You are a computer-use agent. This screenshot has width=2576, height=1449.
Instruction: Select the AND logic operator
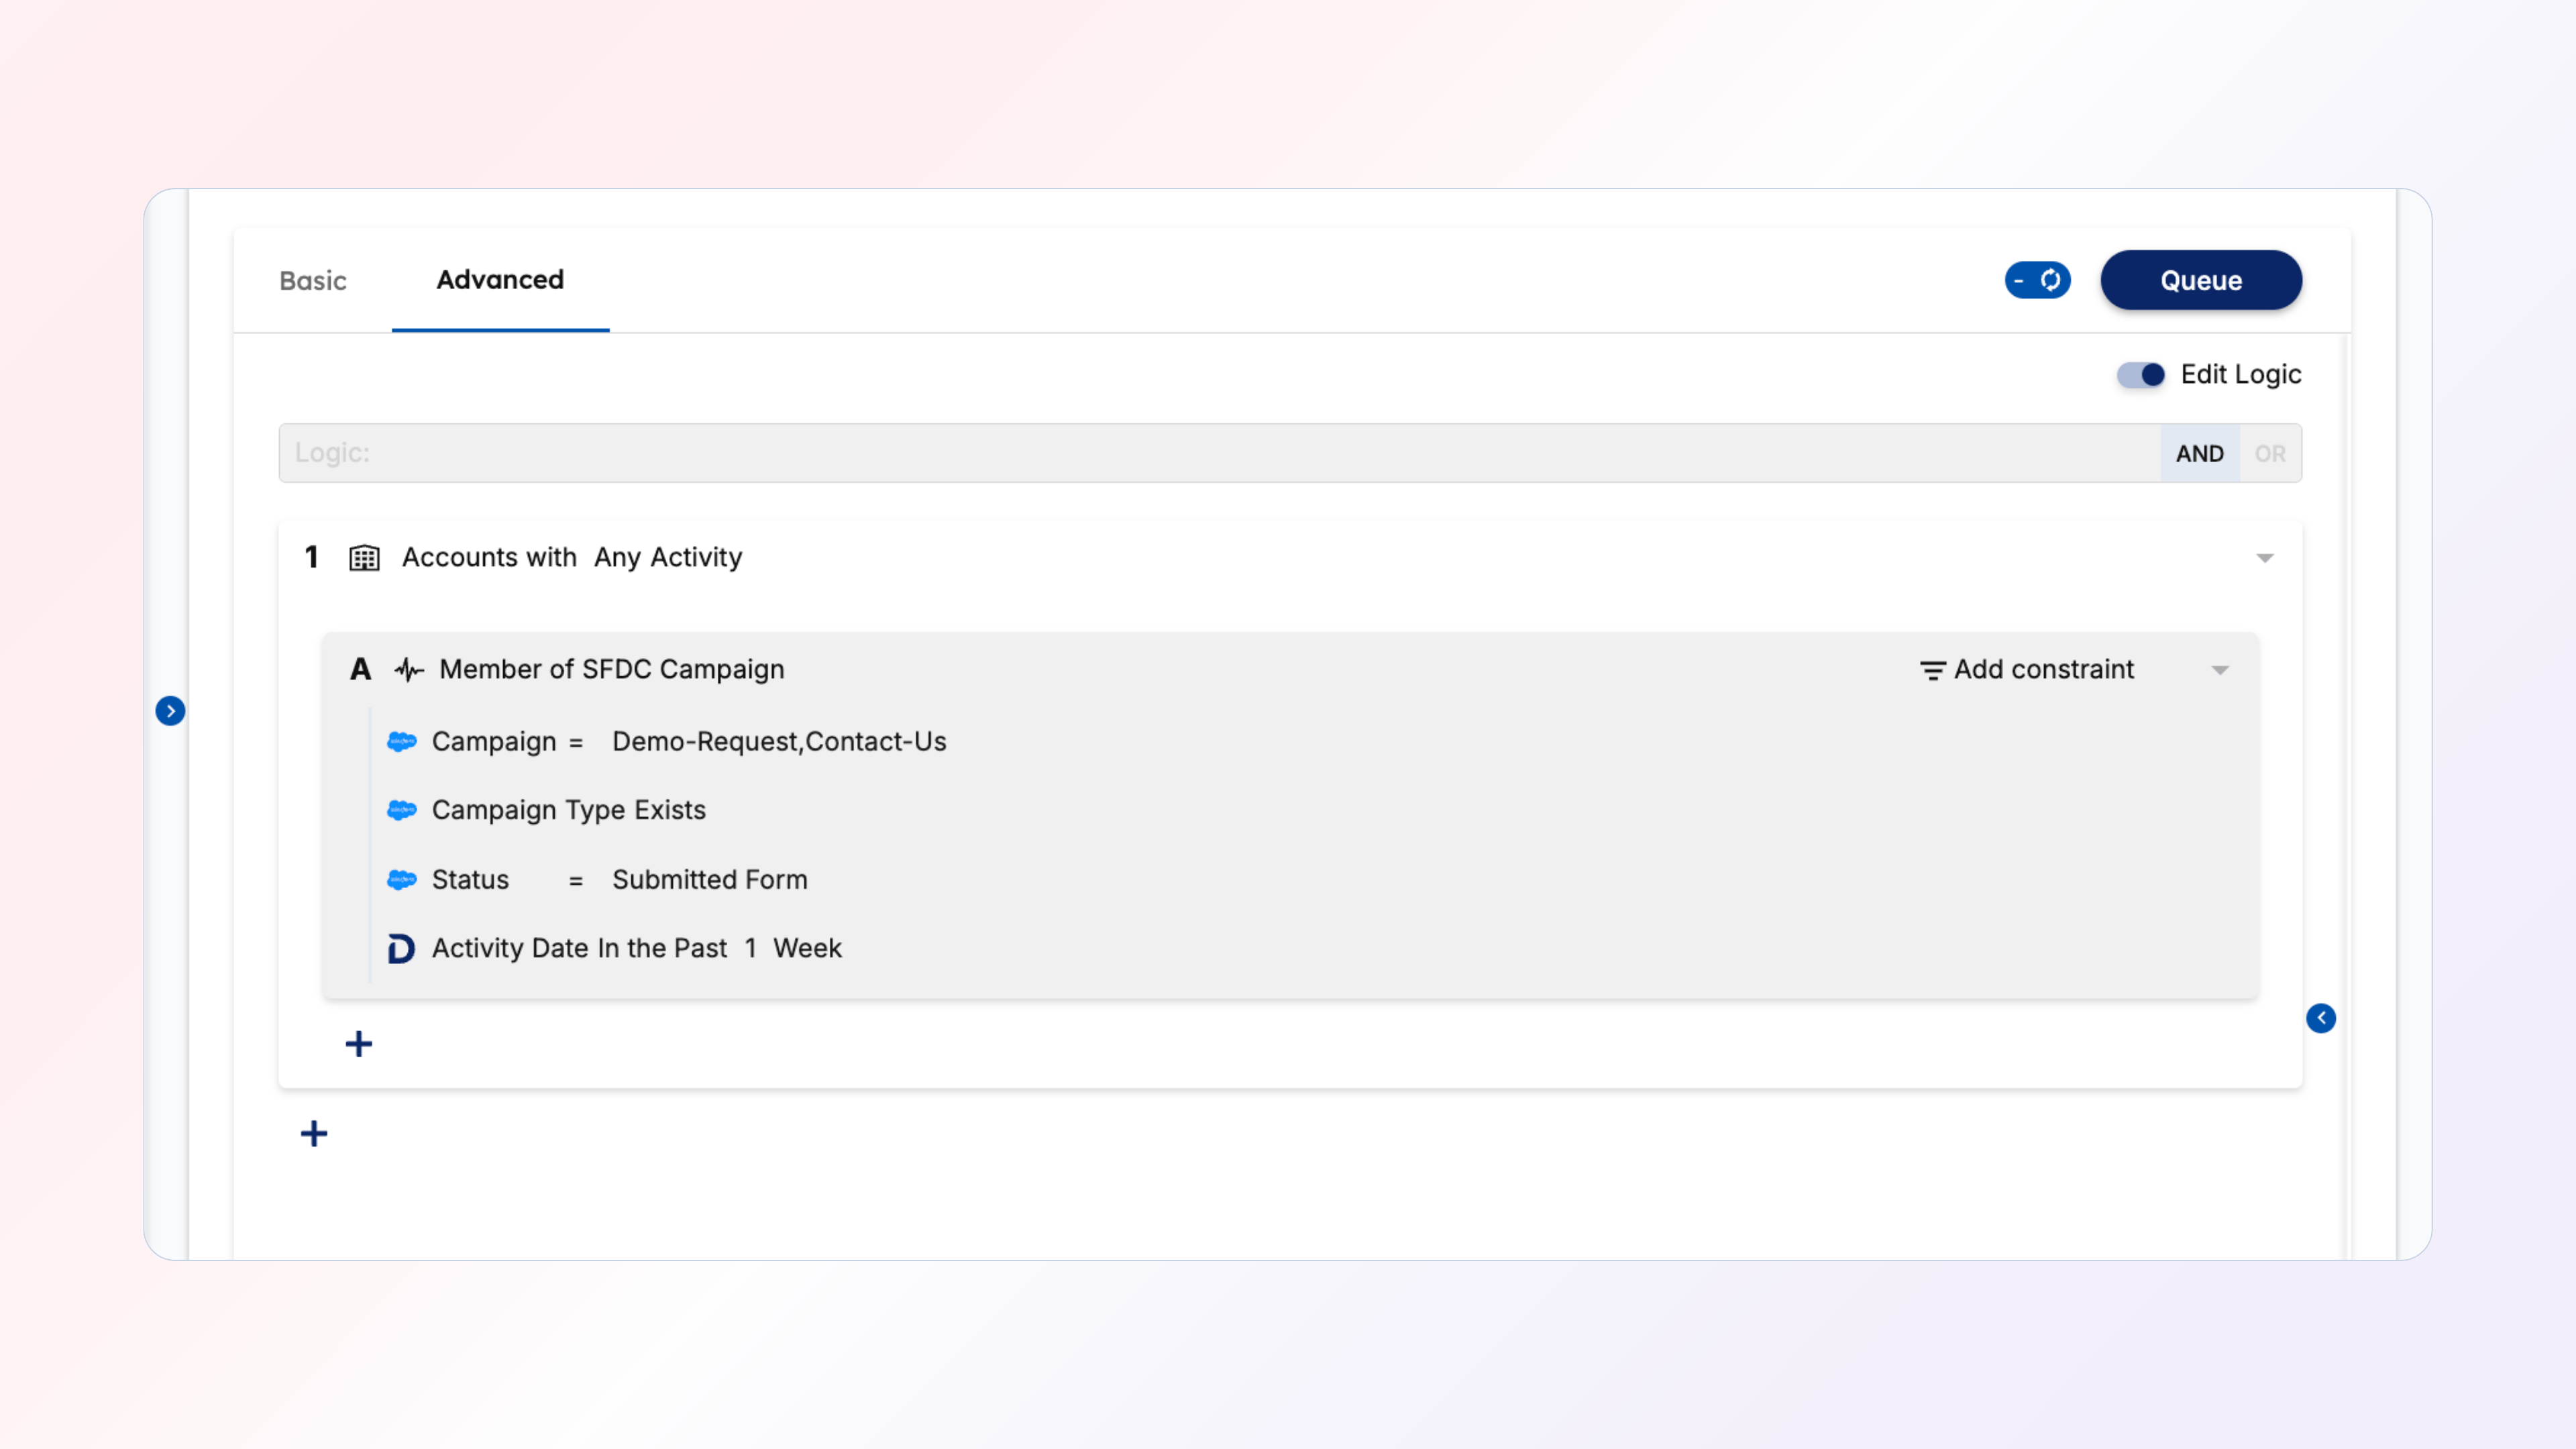[x=2199, y=454]
